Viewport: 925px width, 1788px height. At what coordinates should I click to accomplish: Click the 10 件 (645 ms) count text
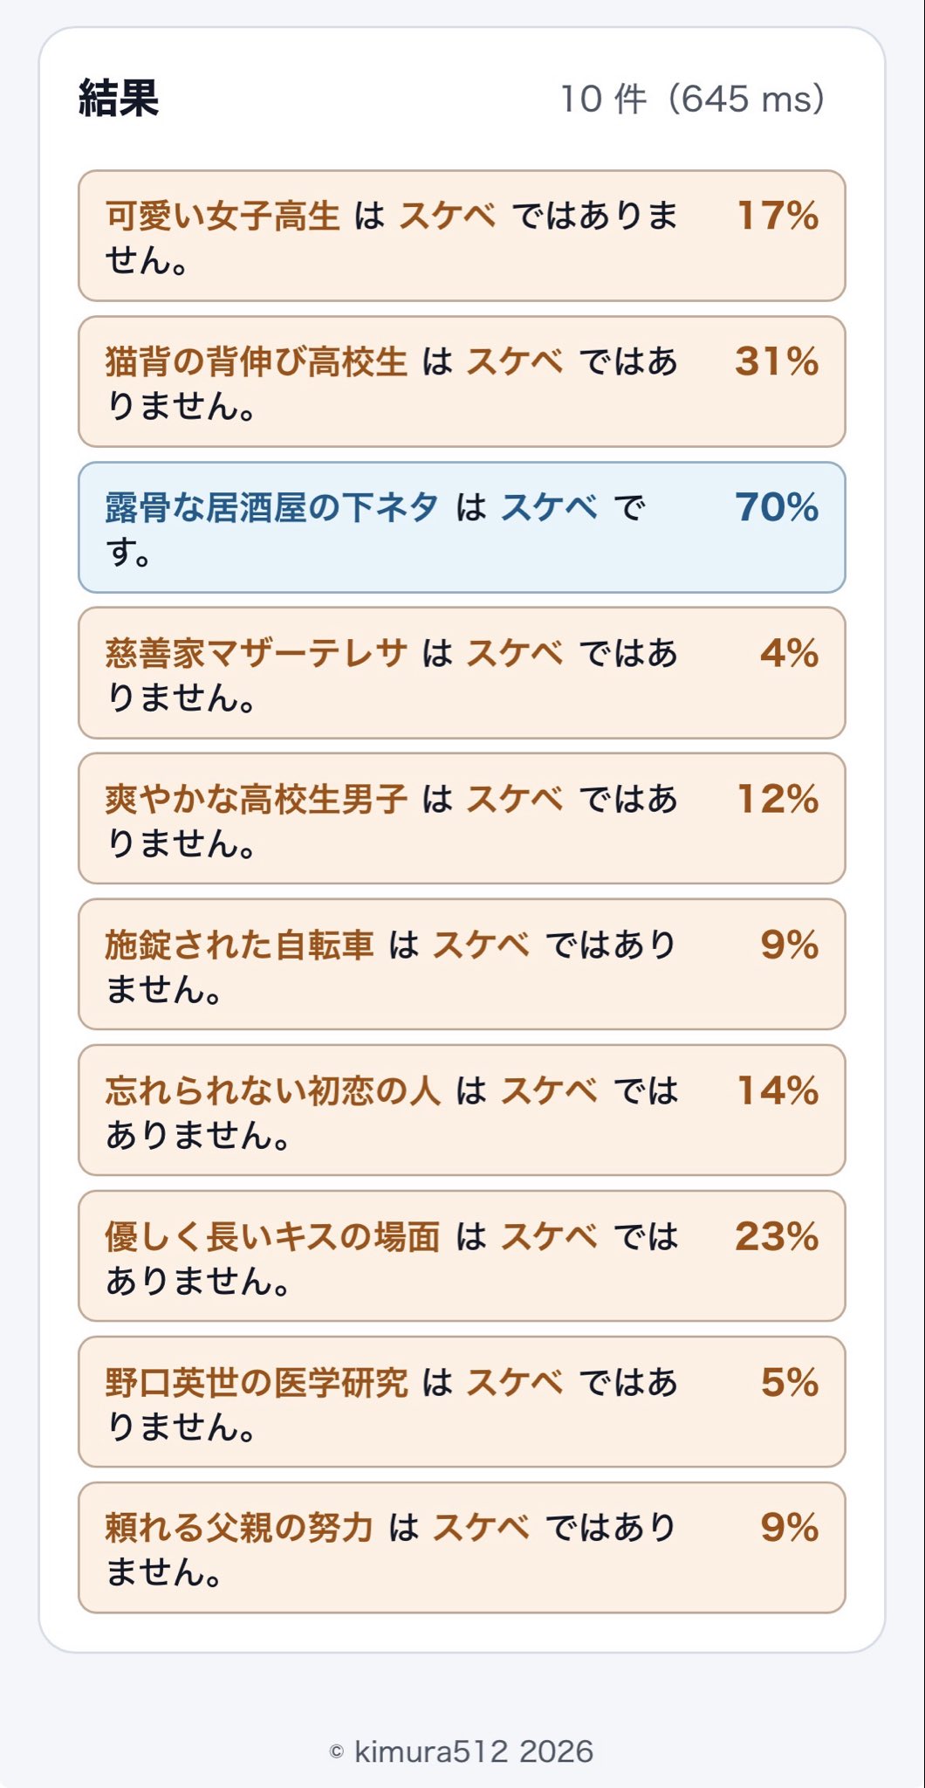(692, 99)
